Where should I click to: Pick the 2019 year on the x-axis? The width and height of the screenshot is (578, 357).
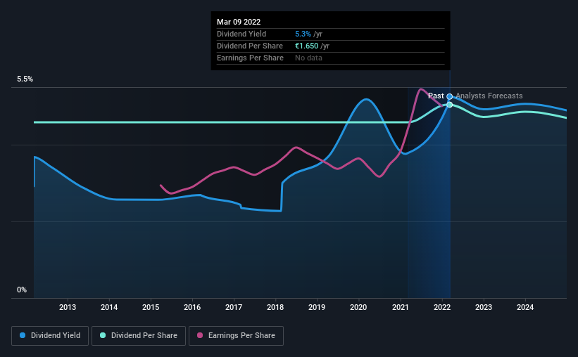pyautogui.click(x=317, y=307)
